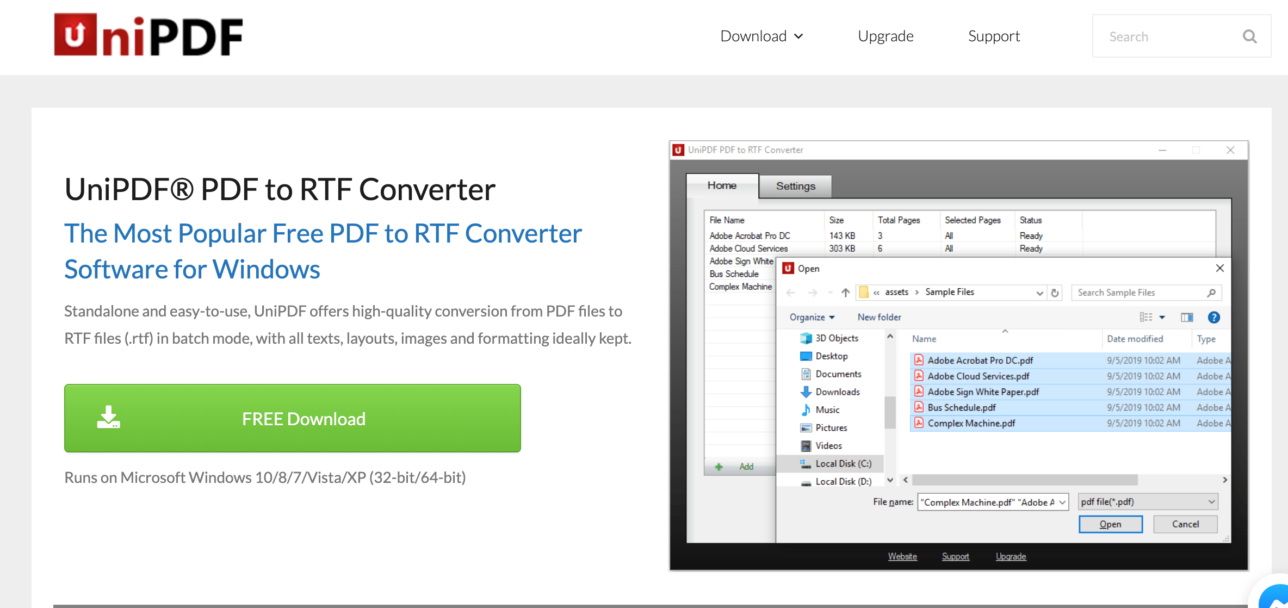Screen dimensions: 1288x608
Task: Click the search magnifier icon
Action: tap(1250, 36)
